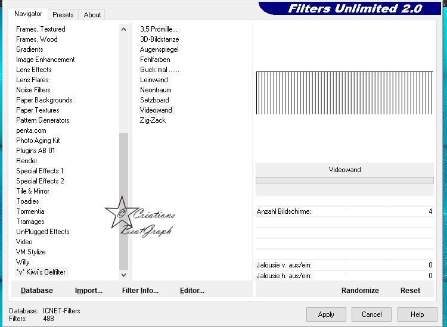447x327 pixels.
Task: Click the Anzahl Bildschirme value 4
Action: pyautogui.click(x=430, y=211)
